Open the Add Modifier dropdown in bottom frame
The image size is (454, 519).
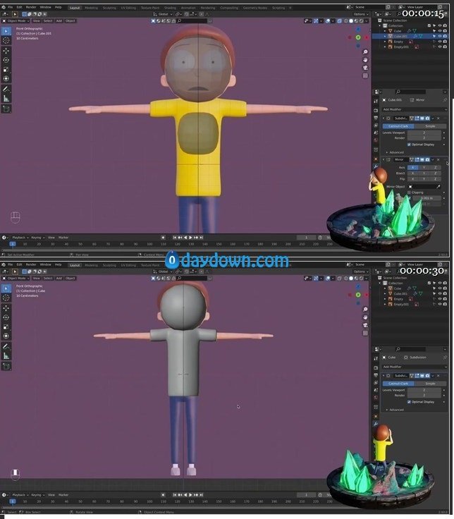pyautogui.click(x=415, y=367)
